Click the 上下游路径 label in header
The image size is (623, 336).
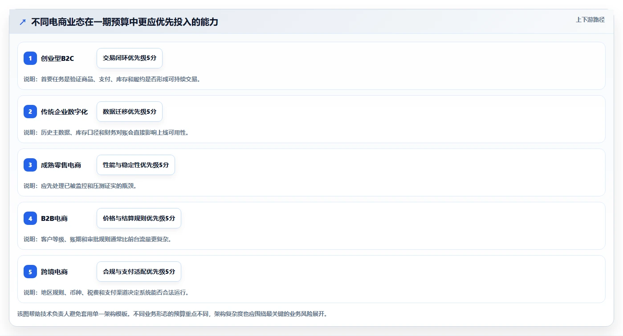click(590, 20)
